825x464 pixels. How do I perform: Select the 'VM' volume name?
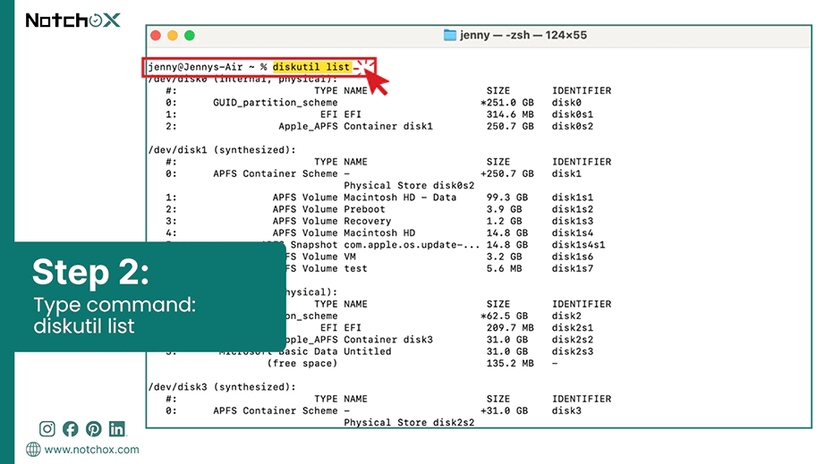350,257
